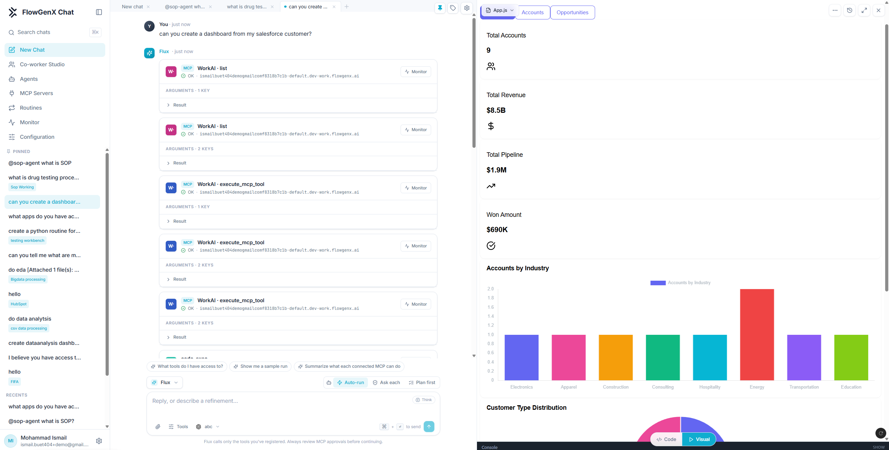Click the refresh icon at preview bottom right
The width and height of the screenshot is (889, 450).
(881, 433)
